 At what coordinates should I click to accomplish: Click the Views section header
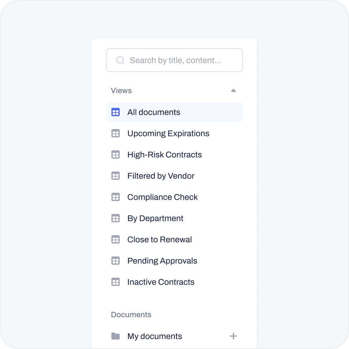(x=121, y=90)
